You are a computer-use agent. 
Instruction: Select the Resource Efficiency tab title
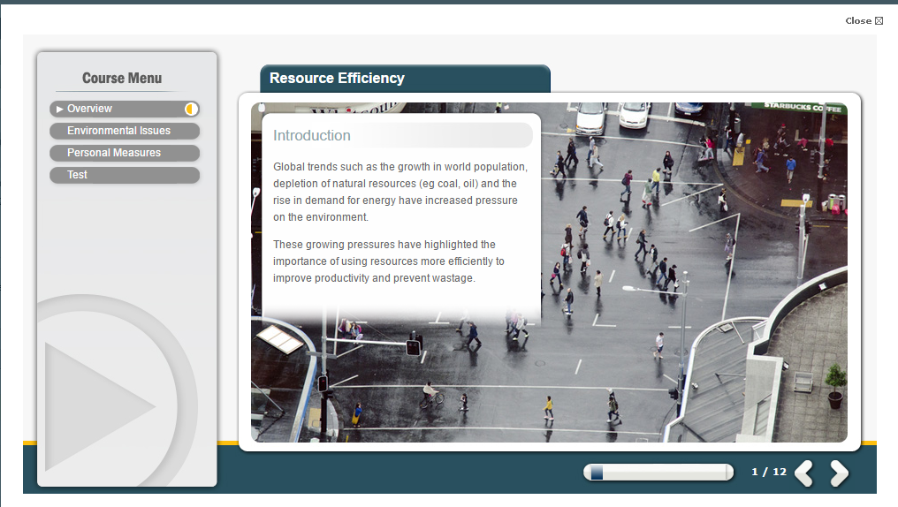pos(337,79)
